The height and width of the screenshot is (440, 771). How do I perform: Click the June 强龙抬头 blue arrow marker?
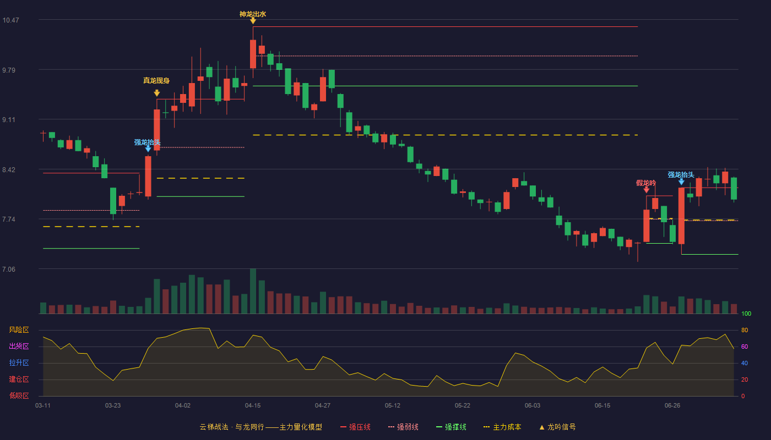(681, 182)
